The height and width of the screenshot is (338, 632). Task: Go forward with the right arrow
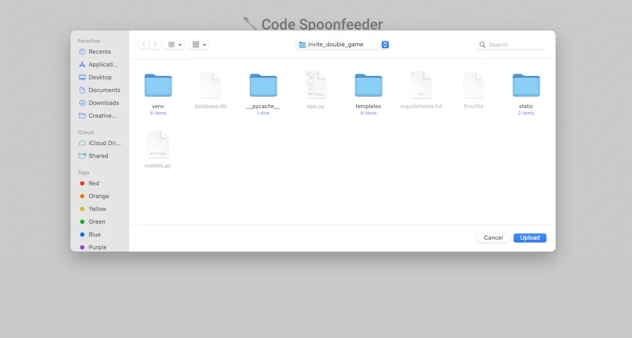tap(155, 44)
